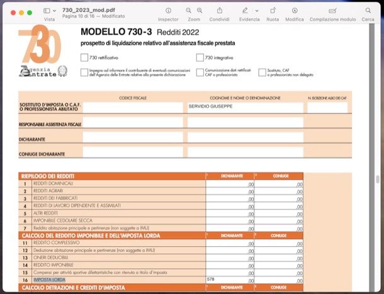
Task: Tick Sostituto, CAF non delegato checkbox
Action: point(262,72)
